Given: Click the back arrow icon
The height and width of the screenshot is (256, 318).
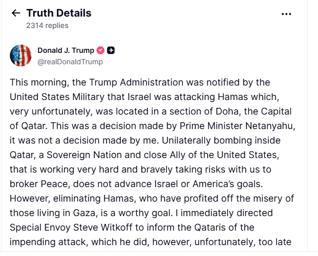Looking at the screenshot, I should (16, 13).
